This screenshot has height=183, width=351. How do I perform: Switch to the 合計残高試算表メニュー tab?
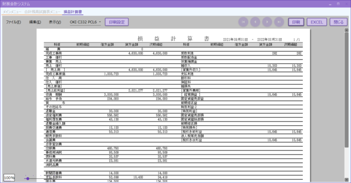coord(42,12)
